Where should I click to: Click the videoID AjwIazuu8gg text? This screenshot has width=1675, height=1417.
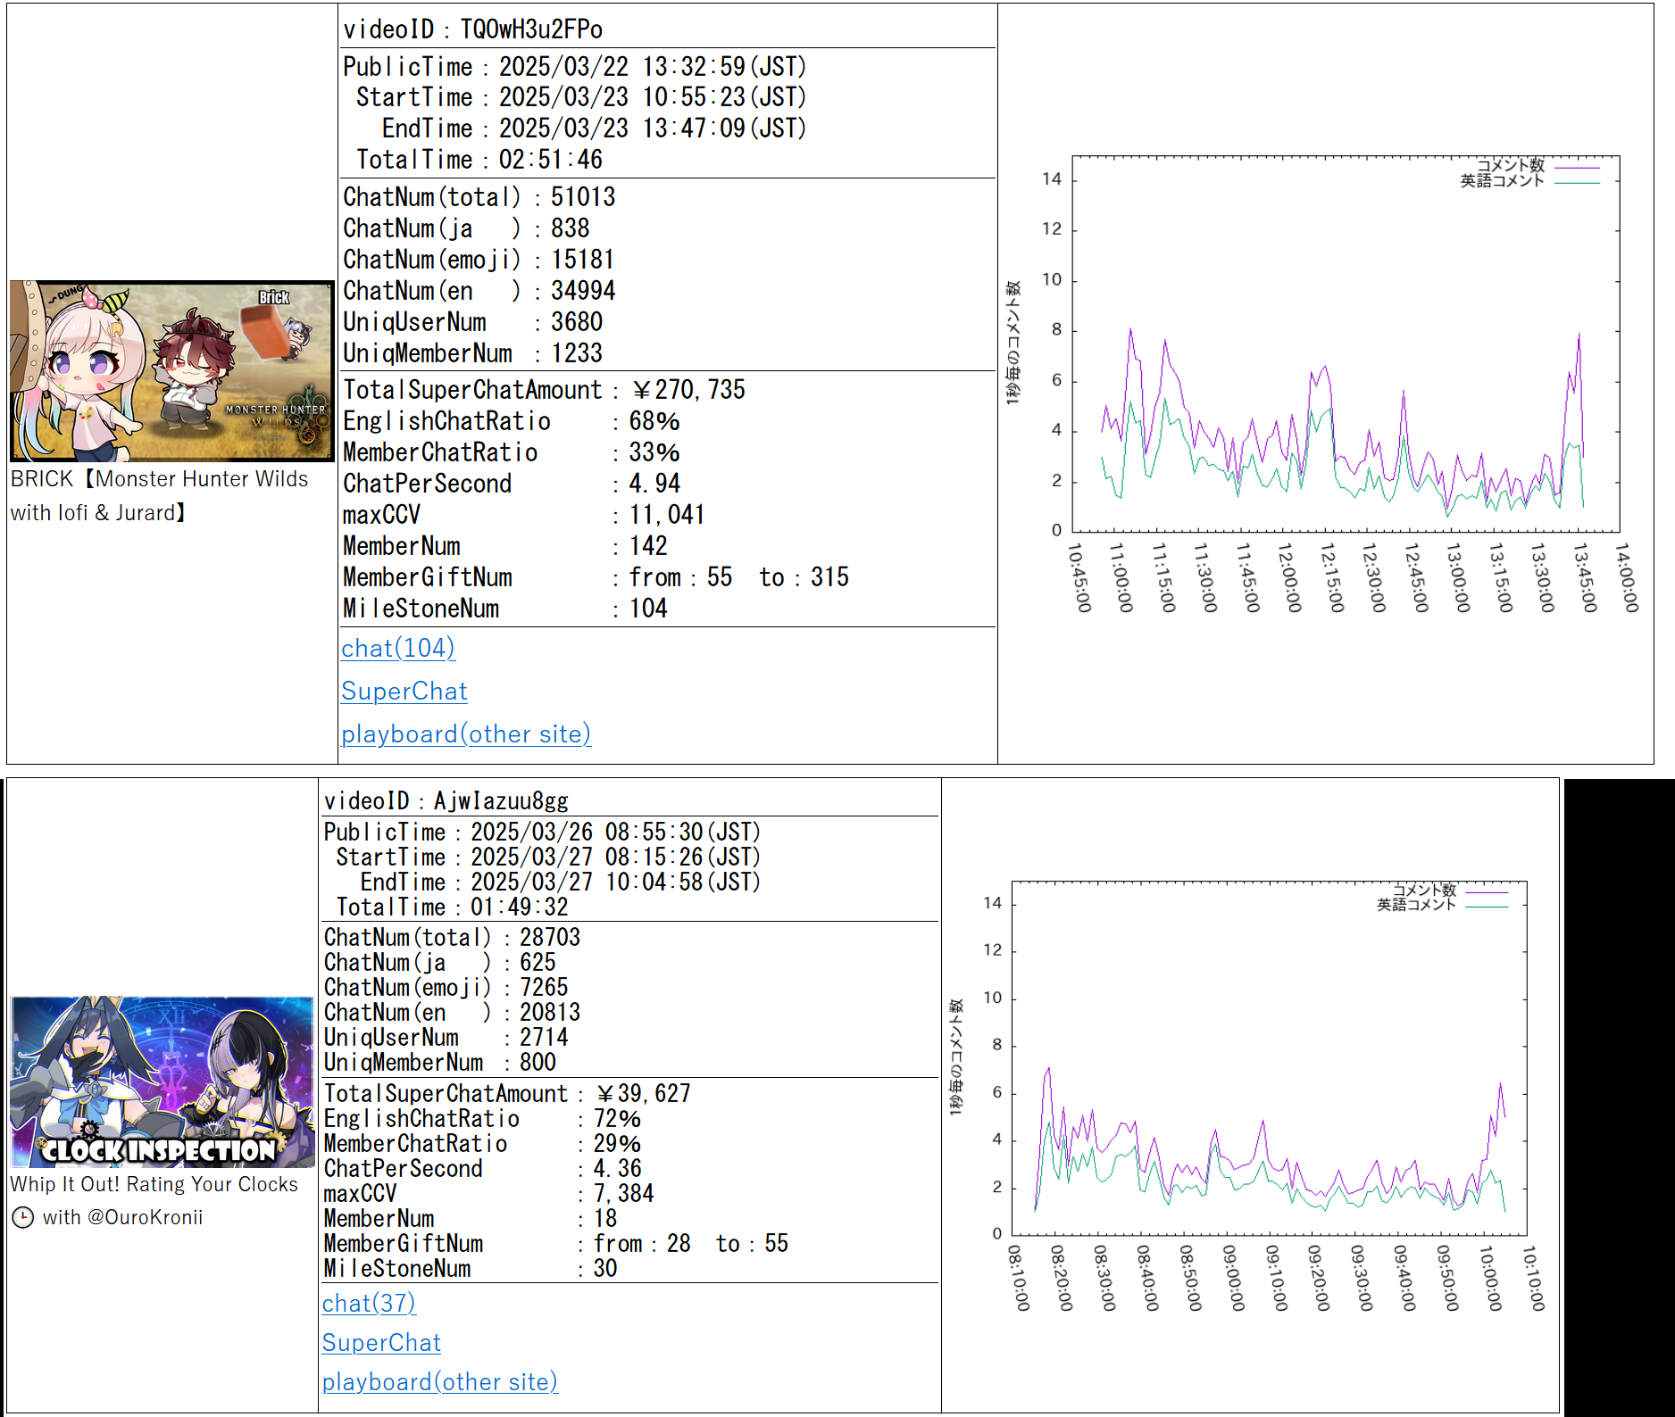pyautogui.click(x=446, y=801)
